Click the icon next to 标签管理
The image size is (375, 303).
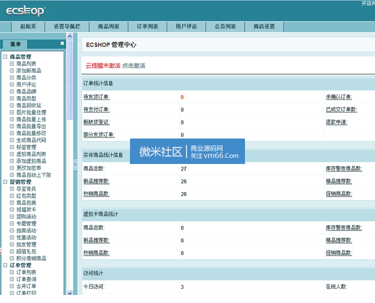(11, 147)
